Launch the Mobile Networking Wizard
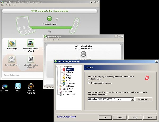The width and height of the screenshot is (159, 122). (31, 43)
